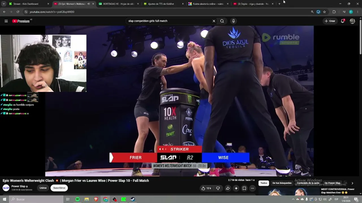Viewport: 362px width, 203px height.
Task: Open the Power Slap channel name link
Action: point(18,186)
